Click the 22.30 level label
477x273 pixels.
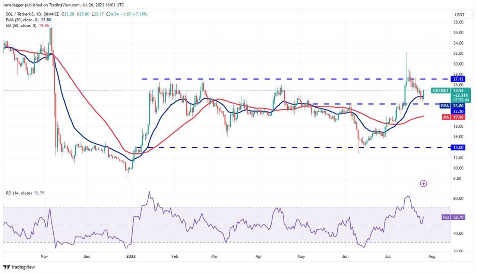458,111
